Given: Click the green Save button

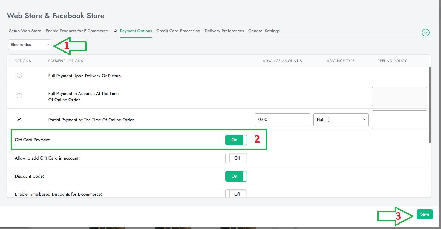Looking at the screenshot, I should 425,214.
